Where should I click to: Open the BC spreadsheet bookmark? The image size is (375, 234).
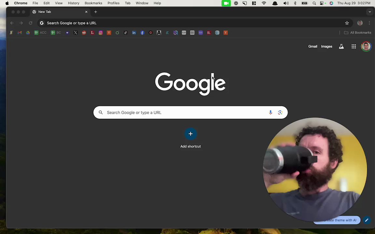pyautogui.click(x=56, y=33)
